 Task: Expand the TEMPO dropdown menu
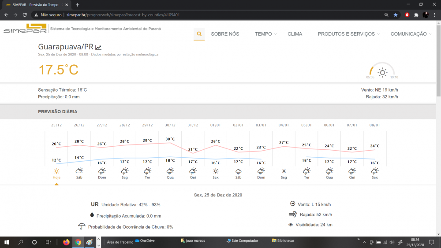pyautogui.click(x=266, y=34)
